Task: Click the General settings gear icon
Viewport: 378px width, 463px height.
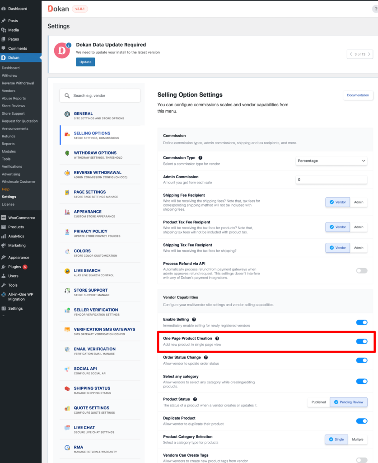Action: tap(67, 114)
